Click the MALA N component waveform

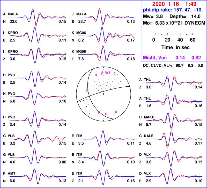tap(38, 17)
